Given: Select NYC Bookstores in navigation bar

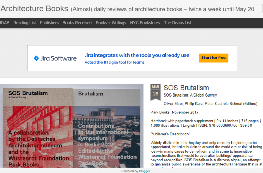Looking at the screenshot, I should [145, 23].
